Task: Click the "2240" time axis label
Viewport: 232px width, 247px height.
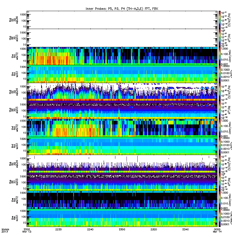Action: coord(90,229)
